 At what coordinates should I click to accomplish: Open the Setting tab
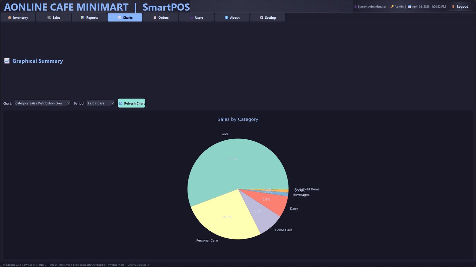(x=268, y=18)
